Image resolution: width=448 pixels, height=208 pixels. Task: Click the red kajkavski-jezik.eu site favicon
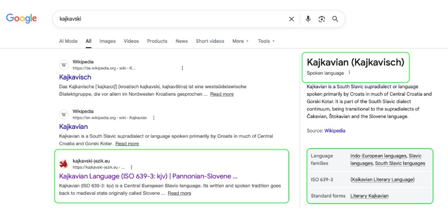(x=64, y=164)
